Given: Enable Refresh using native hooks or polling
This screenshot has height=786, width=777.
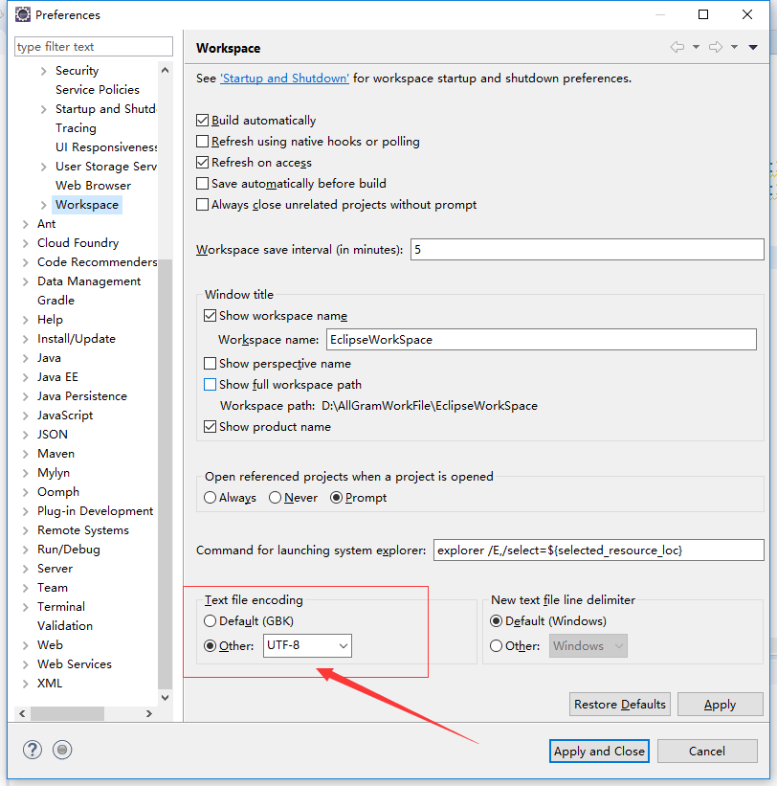Looking at the screenshot, I should tap(203, 142).
